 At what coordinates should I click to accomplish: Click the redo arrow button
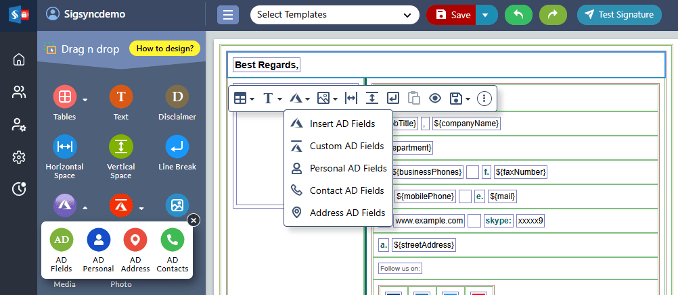pyautogui.click(x=553, y=15)
